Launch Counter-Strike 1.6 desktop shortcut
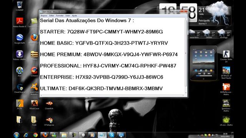The height and width of the screenshot is (138, 246). click(226, 56)
